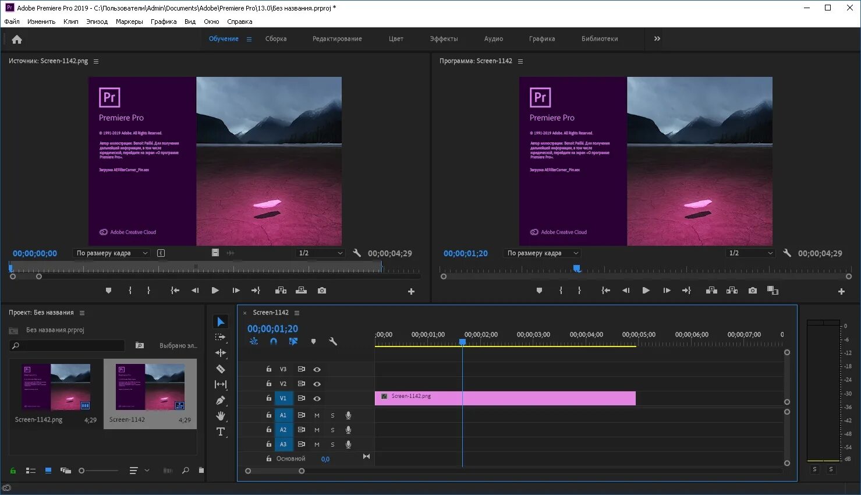
Task: Select the Ripple Edit tool
Action: [221, 353]
